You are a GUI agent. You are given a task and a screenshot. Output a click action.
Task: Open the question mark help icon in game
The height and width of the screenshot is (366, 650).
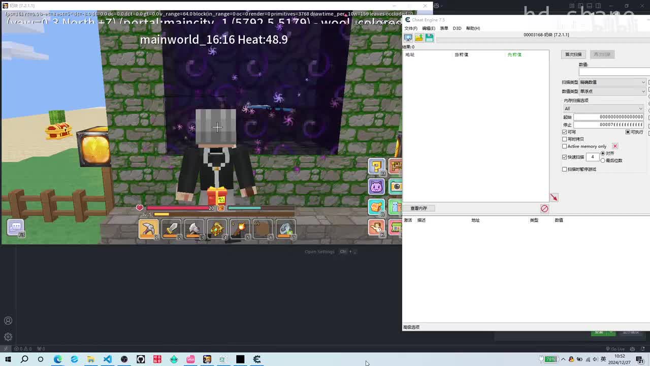[x=376, y=166]
